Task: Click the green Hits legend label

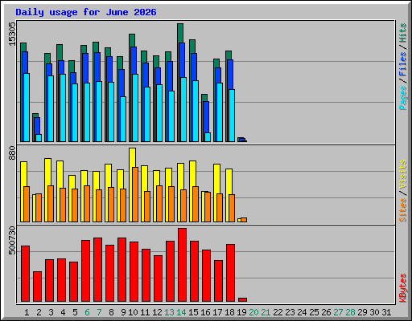Action: 402,33
